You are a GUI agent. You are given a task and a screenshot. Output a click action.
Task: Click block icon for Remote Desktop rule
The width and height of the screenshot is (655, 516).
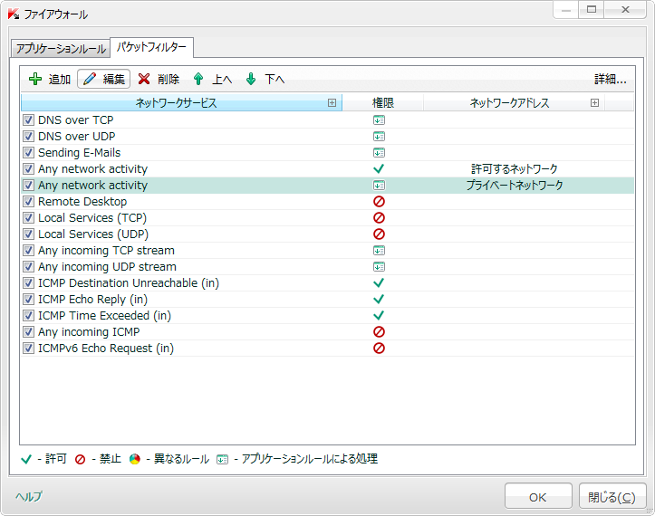point(379,202)
